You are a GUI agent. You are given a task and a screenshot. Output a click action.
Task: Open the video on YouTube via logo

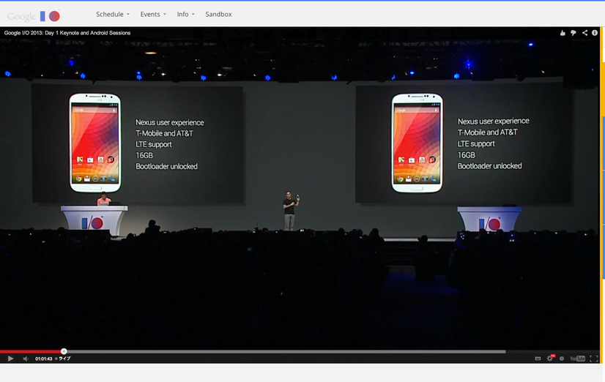(x=578, y=359)
